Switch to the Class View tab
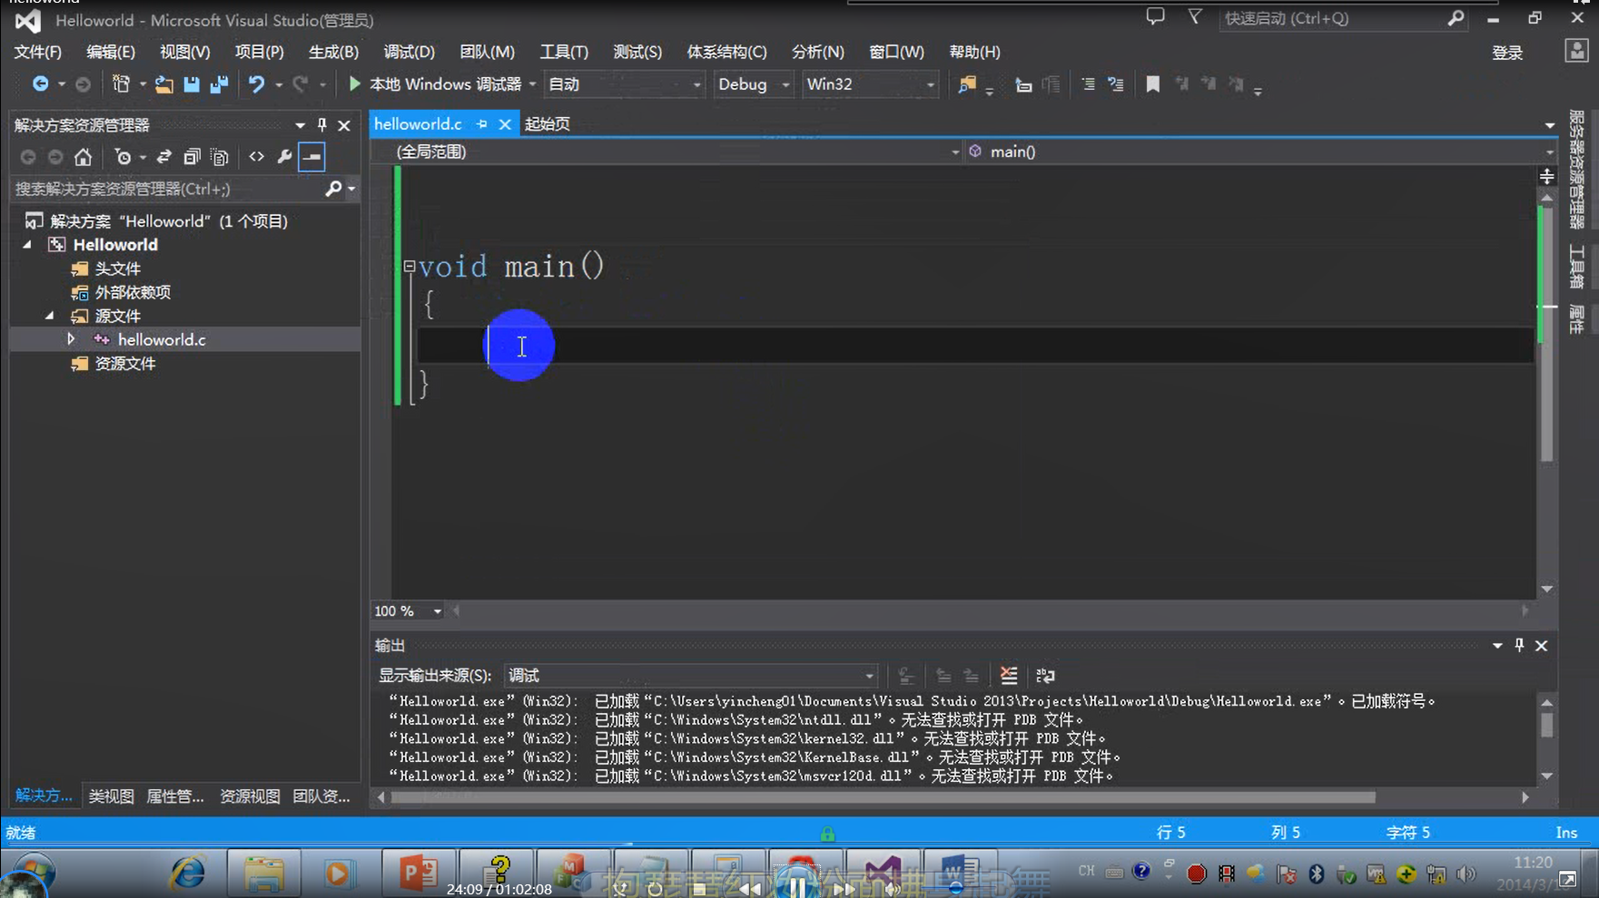 (111, 796)
